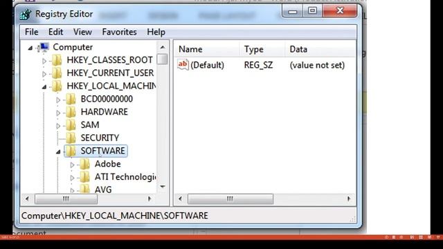Open the Edit menu
The image size is (443, 249).
tap(55, 32)
